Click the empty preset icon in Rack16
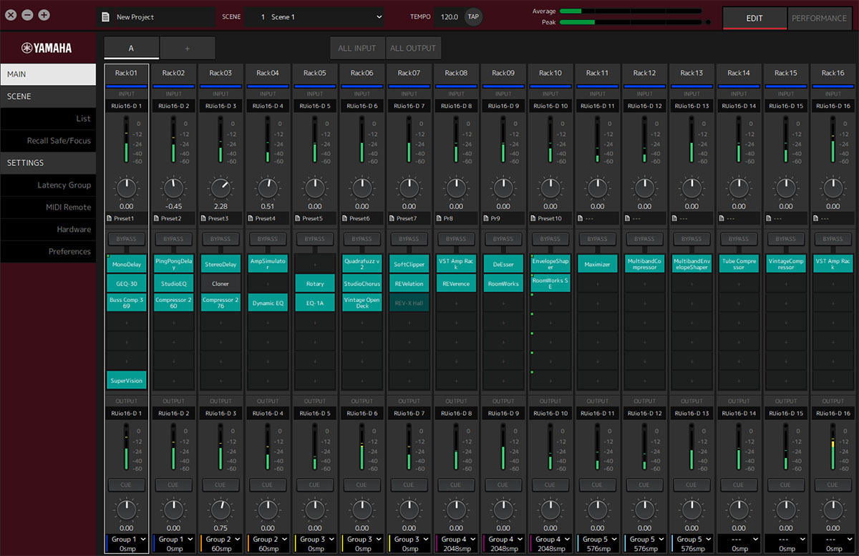This screenshot has width=859, height=556. (x=817, y=218)
